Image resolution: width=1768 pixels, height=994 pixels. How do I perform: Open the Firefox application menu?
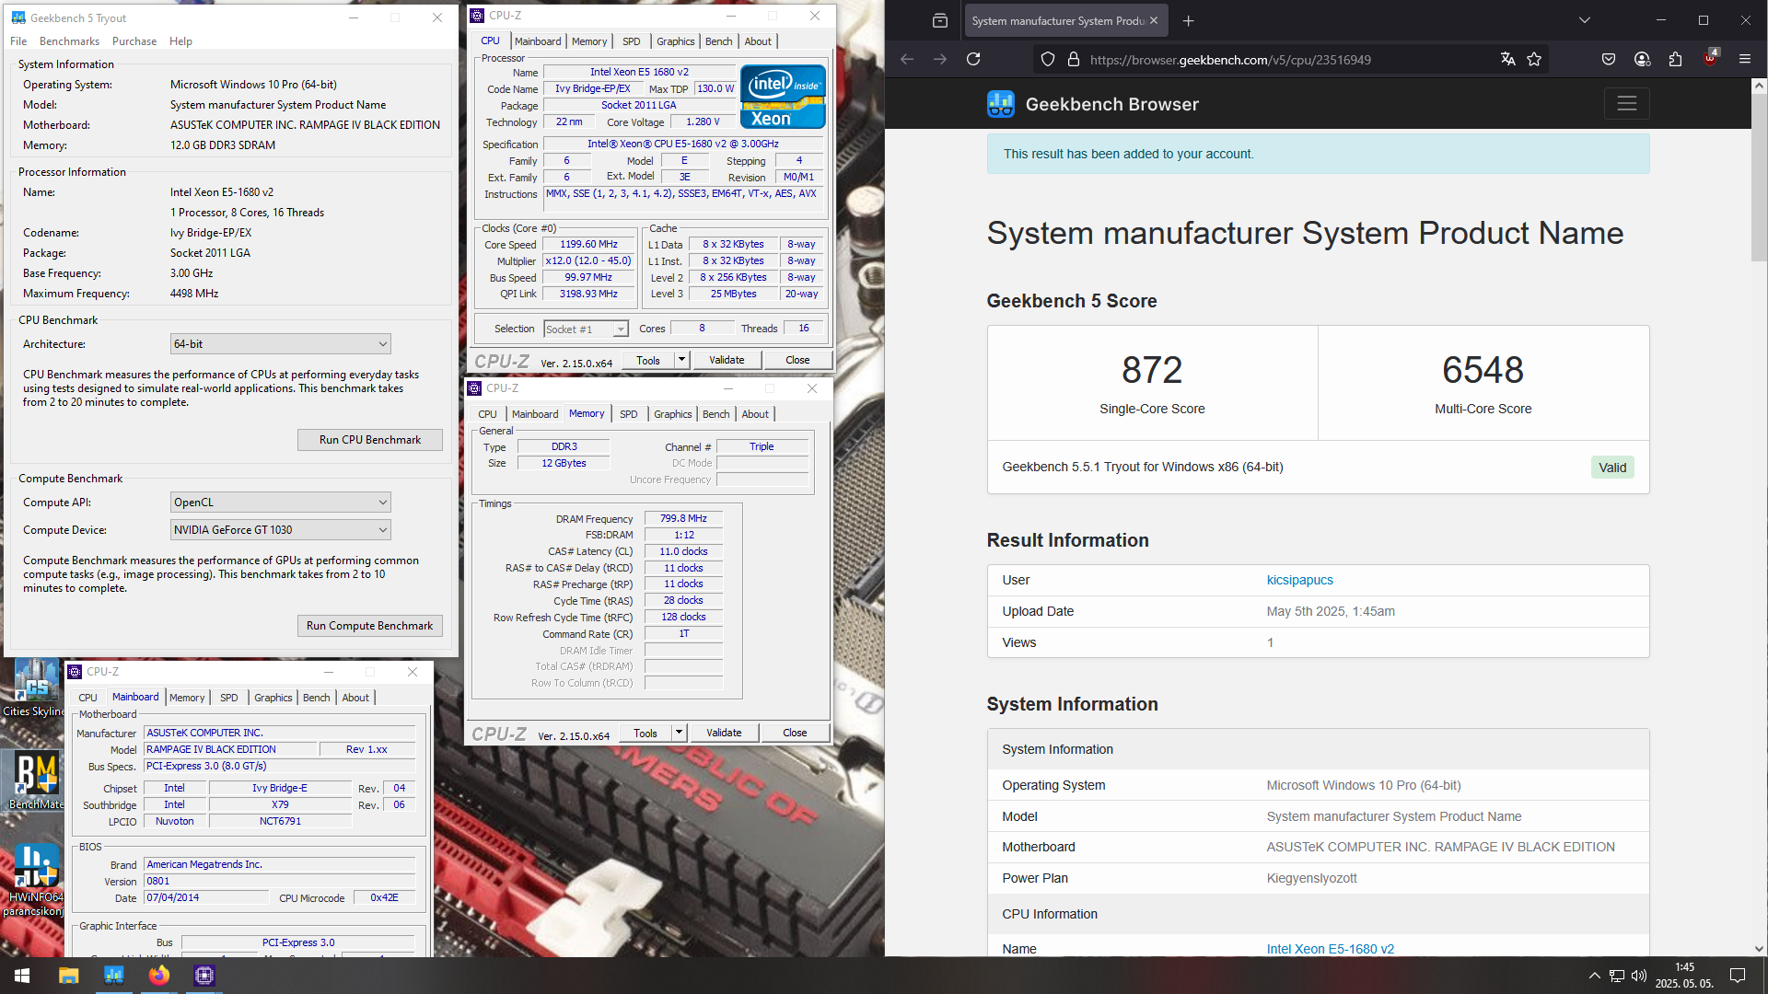[x=1744, y=59]
